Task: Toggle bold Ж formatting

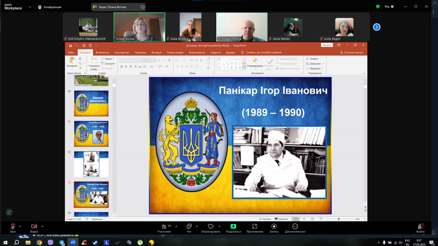Action: pos(121,66)
